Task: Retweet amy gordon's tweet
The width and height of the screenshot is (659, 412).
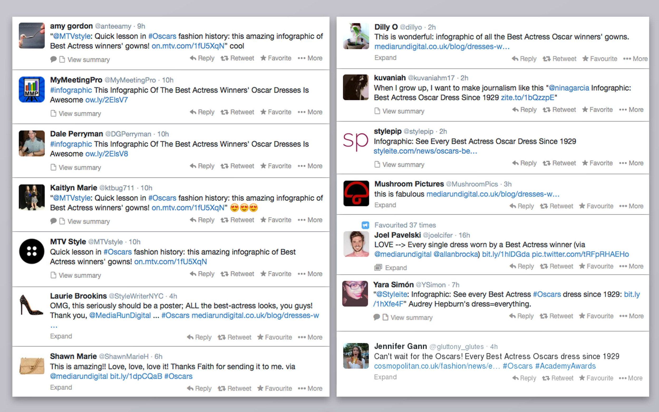Action: (x=237, y=58)
